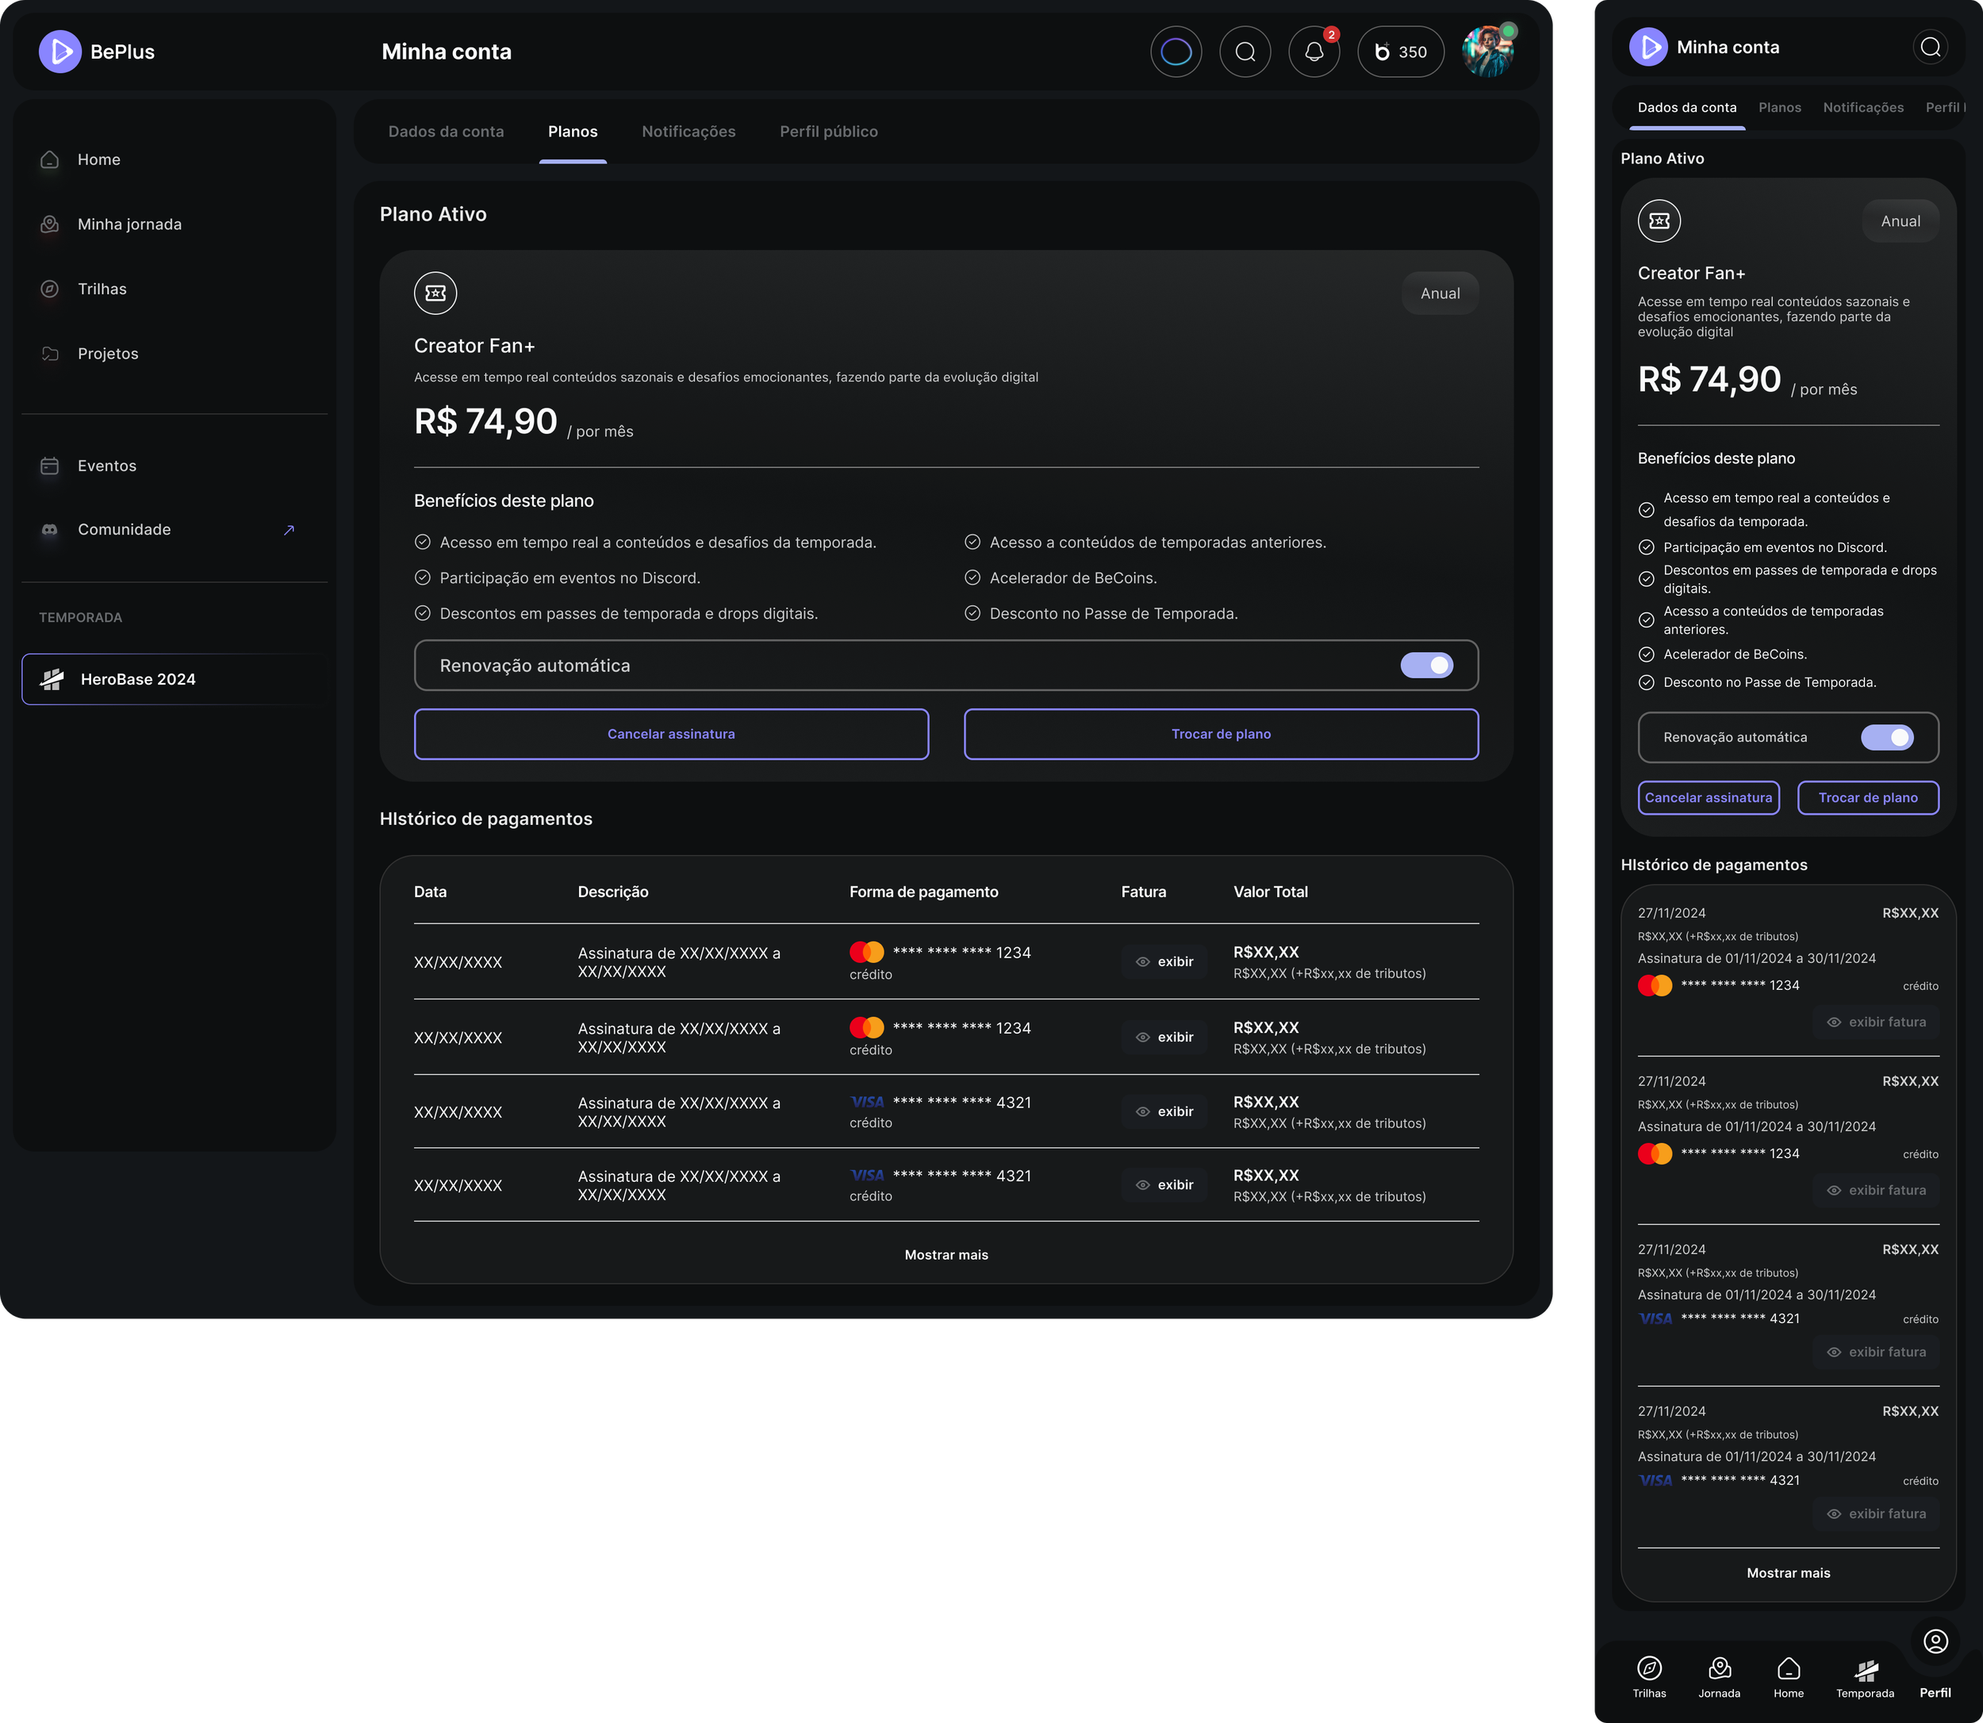Click the Anual badge in mobile plan card
The width and height of the screenshot is (1983, 1723).
[1901, 221]
